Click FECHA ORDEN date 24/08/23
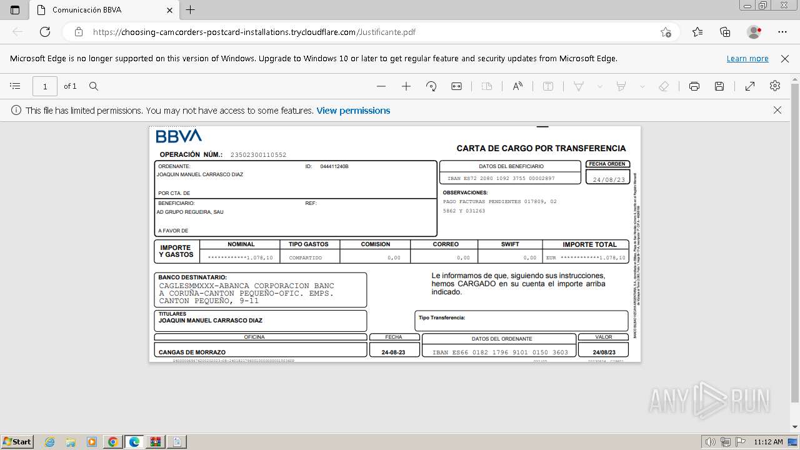 click(609, 180)
